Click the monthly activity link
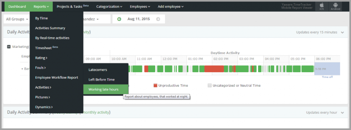The image size is (351, 130). [x=96, y=112]
